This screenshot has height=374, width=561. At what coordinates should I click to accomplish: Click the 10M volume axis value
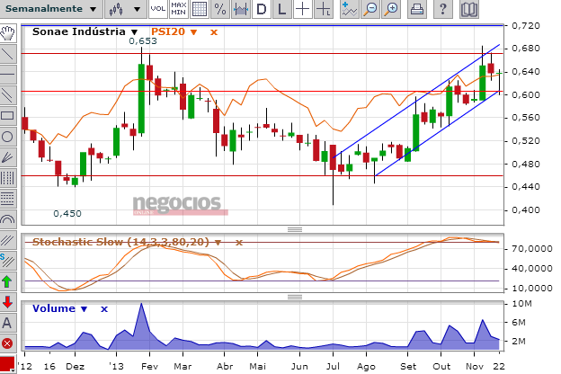[522, 304]
